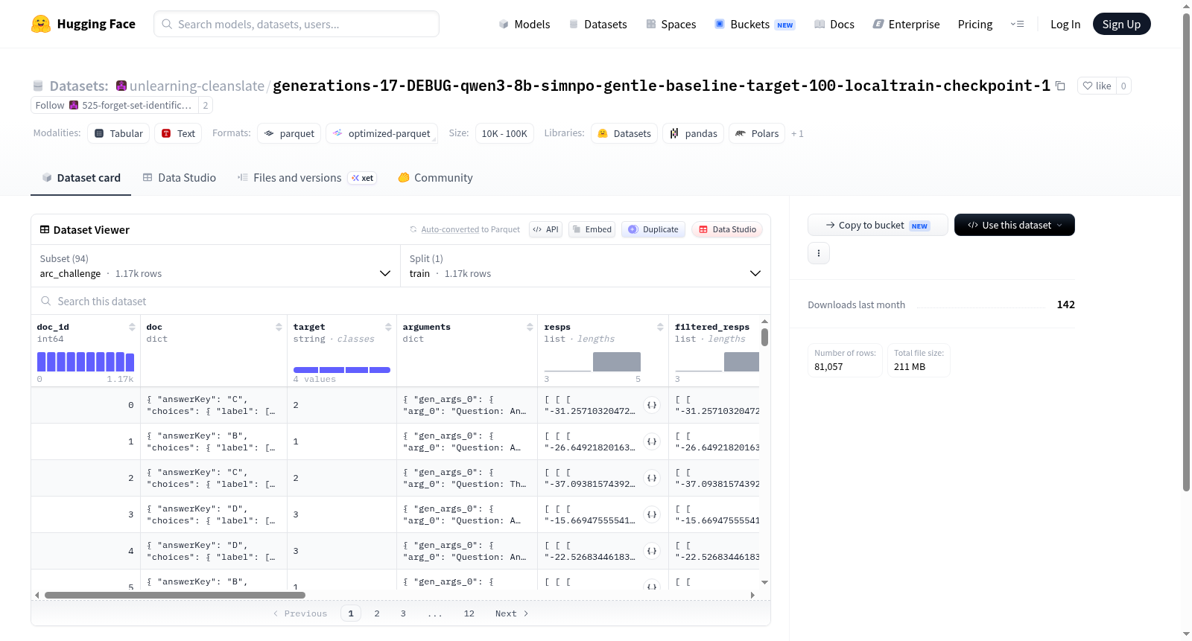Expand the resps JSON braces icon in row 3
1192x641 pixels.
tap(652, 514)
